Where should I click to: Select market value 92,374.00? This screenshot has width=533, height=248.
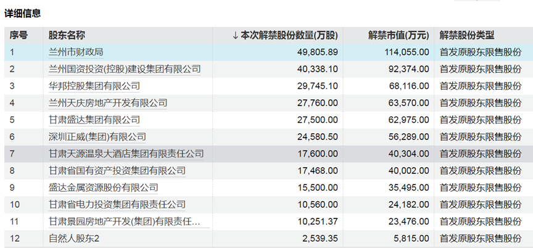408,69
